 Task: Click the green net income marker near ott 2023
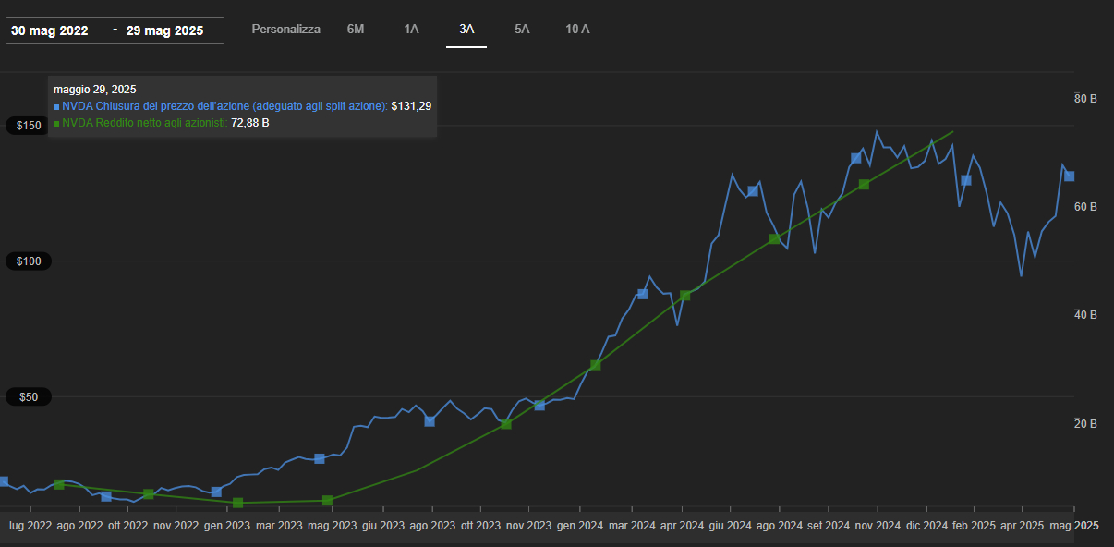[x=506, y=424]
